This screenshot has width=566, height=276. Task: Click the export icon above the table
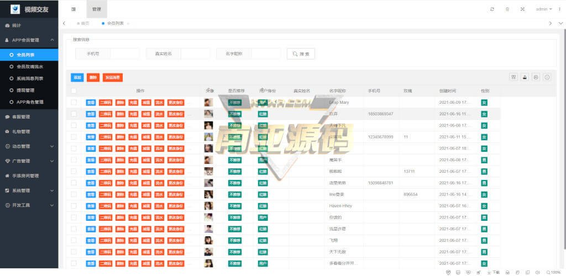525,77
